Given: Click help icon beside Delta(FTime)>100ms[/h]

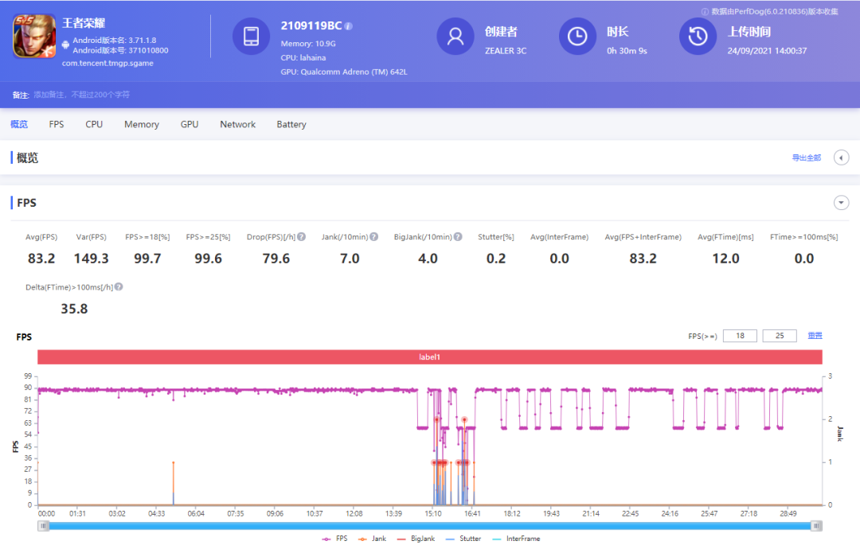Looking at the screenshot, I should [x=119, y=286].
